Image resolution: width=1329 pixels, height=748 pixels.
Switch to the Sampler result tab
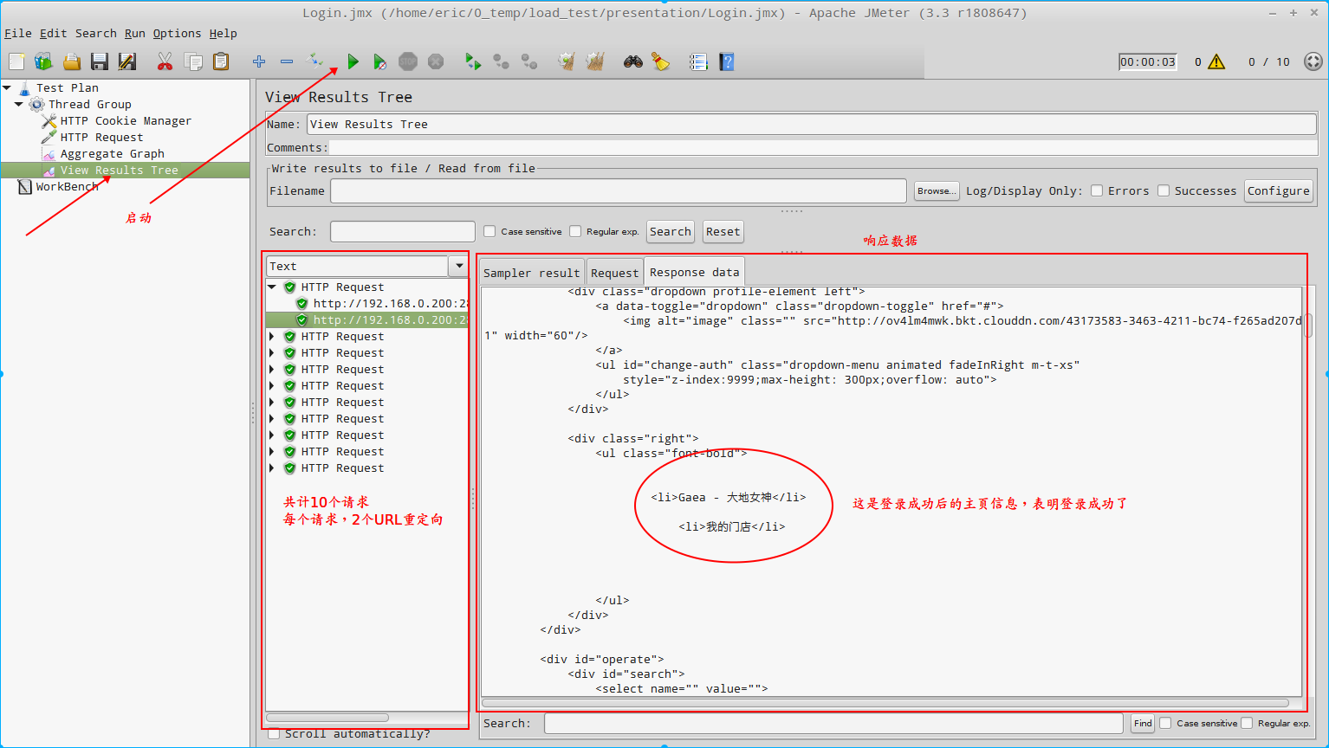[x=531, y=273]
